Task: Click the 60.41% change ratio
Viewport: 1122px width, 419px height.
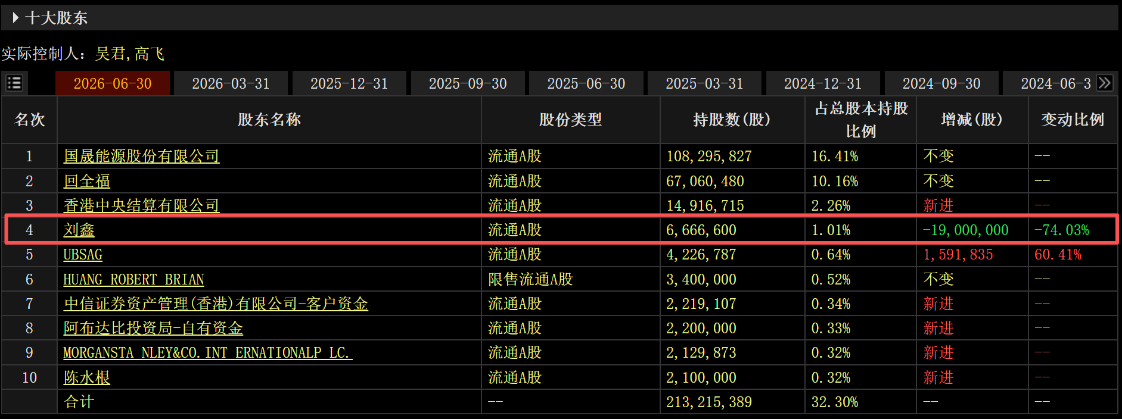Action: click(x=1058, y=255)
